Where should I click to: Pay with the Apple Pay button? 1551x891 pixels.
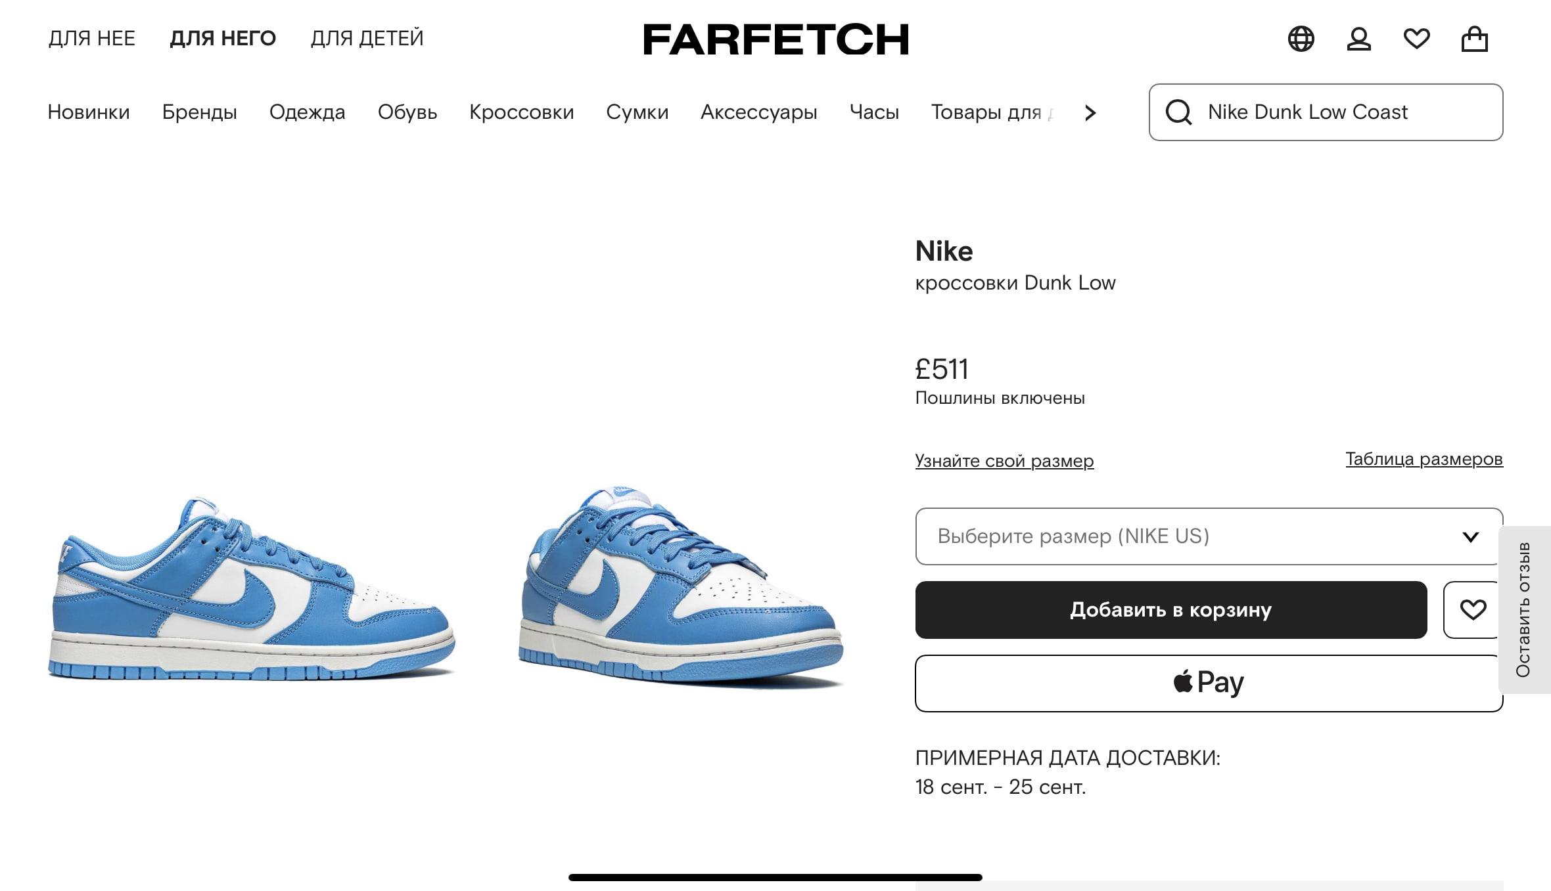point(1208,683)
